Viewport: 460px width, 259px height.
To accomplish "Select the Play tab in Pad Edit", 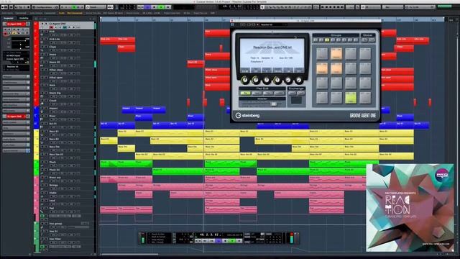I will click(246, 93).
